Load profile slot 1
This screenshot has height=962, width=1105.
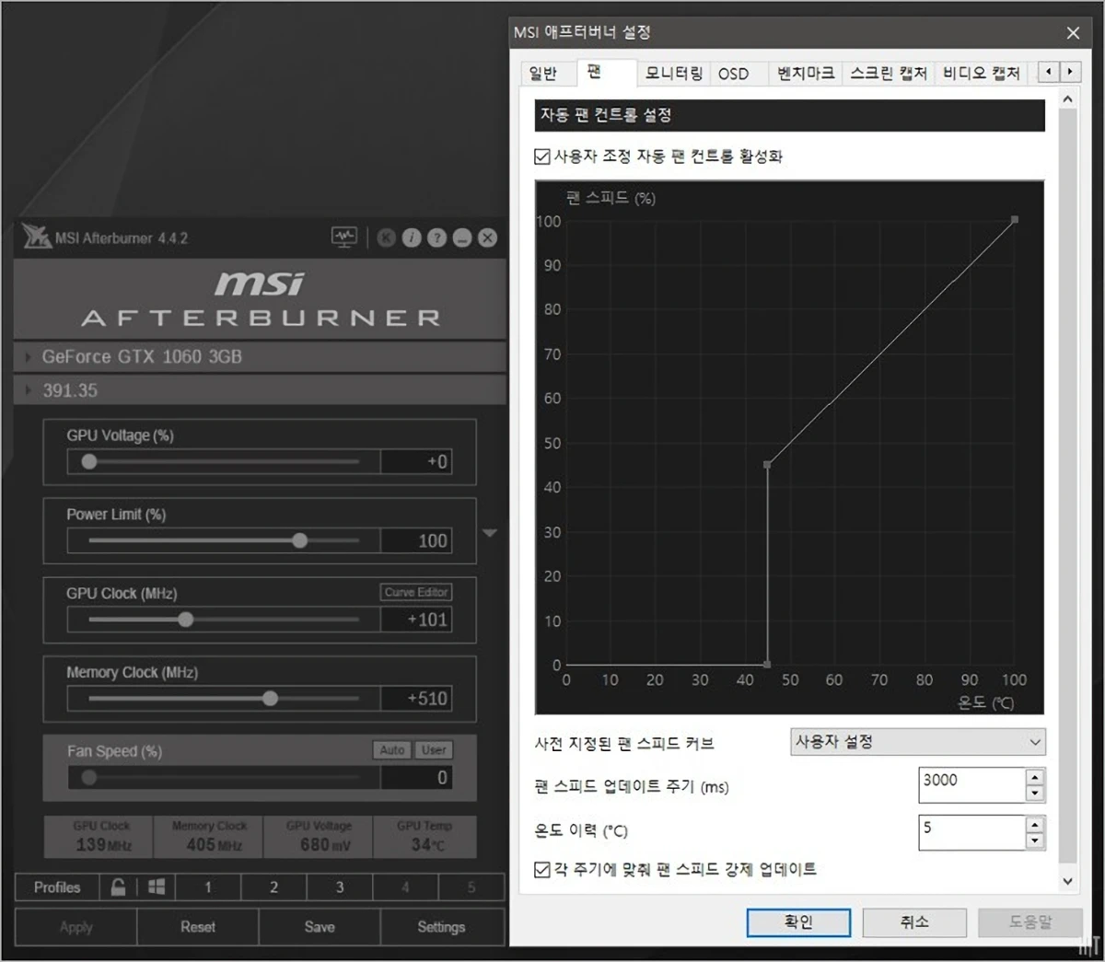[208, 887]
